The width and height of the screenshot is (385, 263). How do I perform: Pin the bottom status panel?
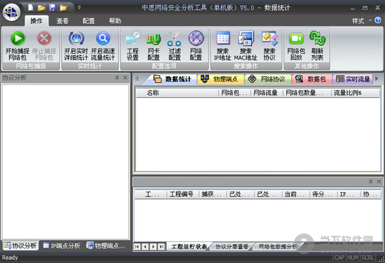(370, 182)
